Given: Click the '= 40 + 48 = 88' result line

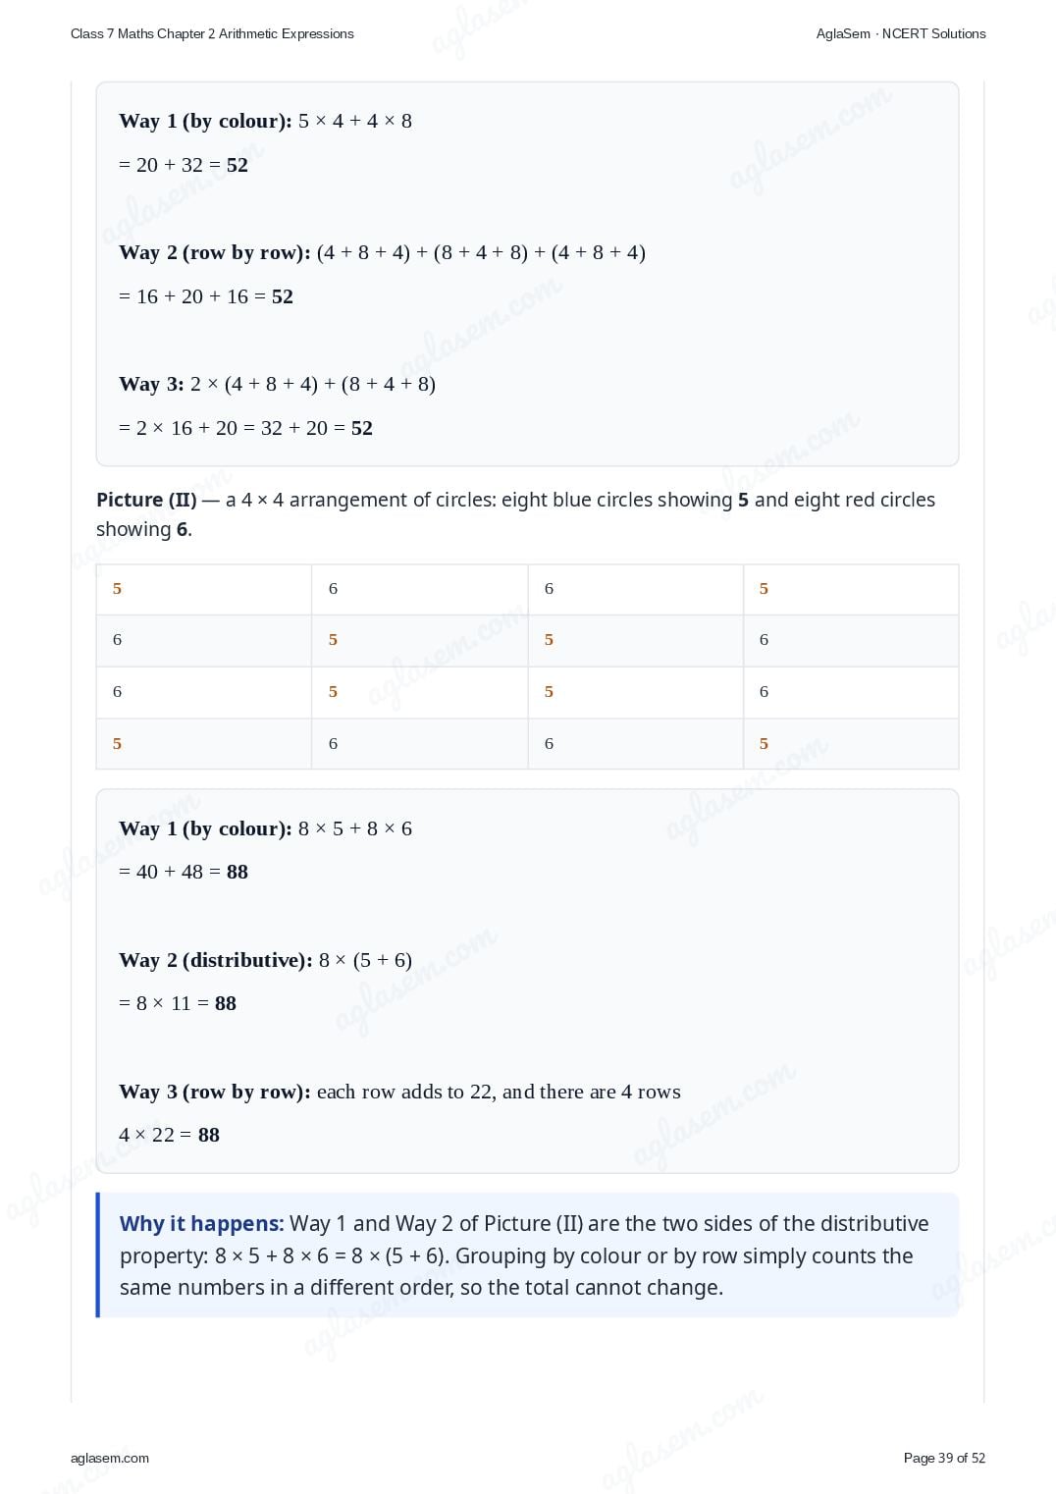Looking at the screenshot, I should click(x=184, y=872).
